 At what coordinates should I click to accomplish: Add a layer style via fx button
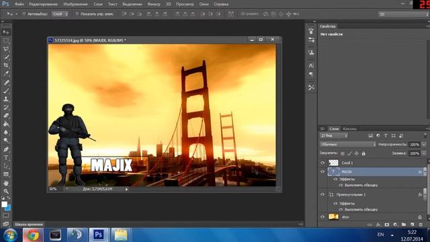pos(378,225)
